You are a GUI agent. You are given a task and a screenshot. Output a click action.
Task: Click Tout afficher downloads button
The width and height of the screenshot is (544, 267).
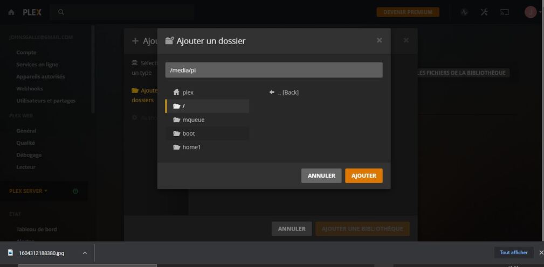[x=514, y=252]
